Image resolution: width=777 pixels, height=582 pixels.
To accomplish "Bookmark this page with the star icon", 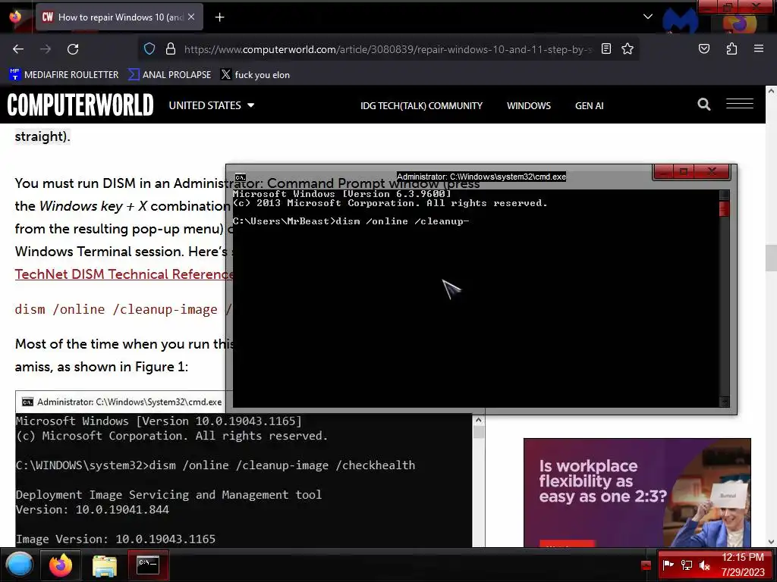I will (x=628, y=48).
